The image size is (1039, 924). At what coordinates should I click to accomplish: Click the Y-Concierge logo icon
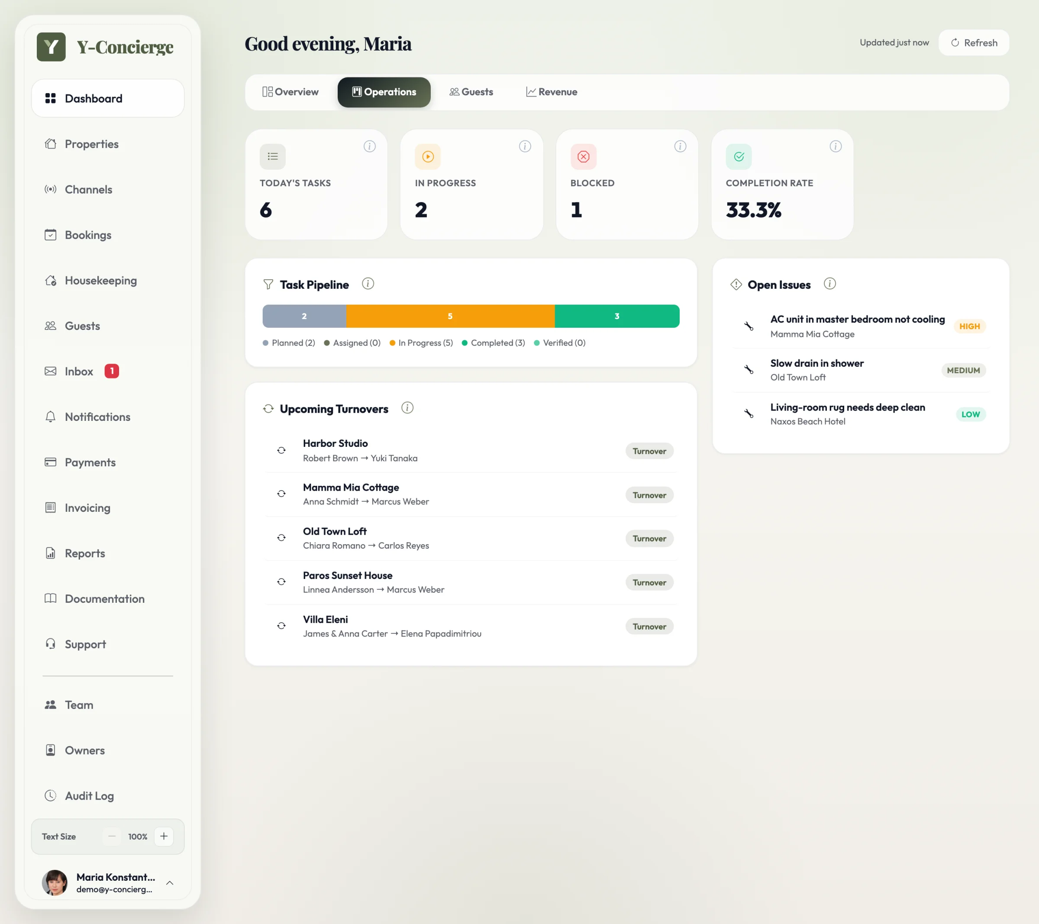[51, 47]
